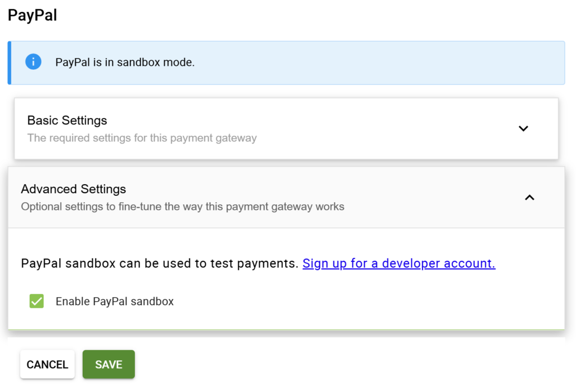Click the upward chevron icon on Advanced Settings
The width and height of the screenshot is (576, 389).
(x=529, y=198)
